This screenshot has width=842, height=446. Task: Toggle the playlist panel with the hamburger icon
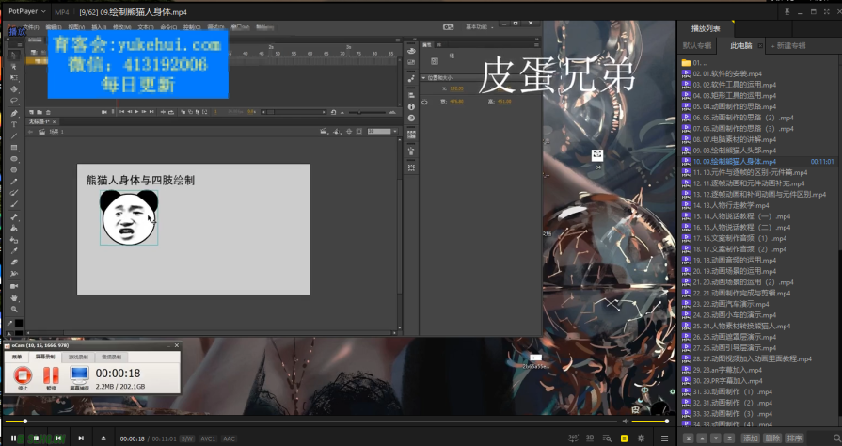(665, 438)
